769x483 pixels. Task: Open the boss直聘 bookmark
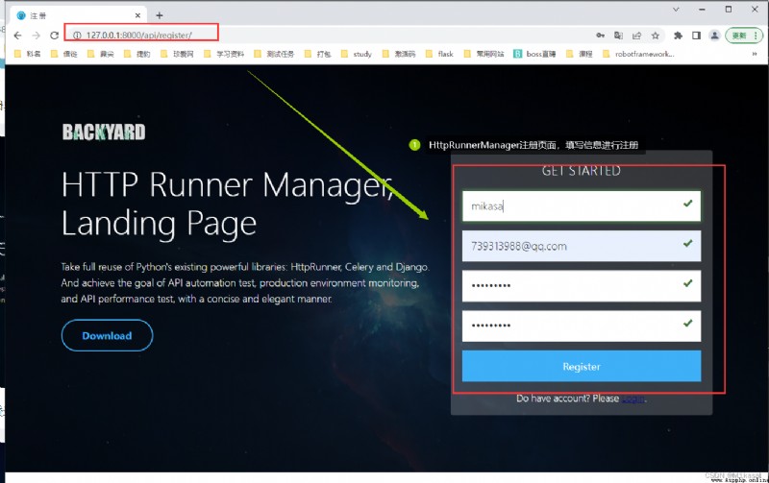(x=534, y=54)
